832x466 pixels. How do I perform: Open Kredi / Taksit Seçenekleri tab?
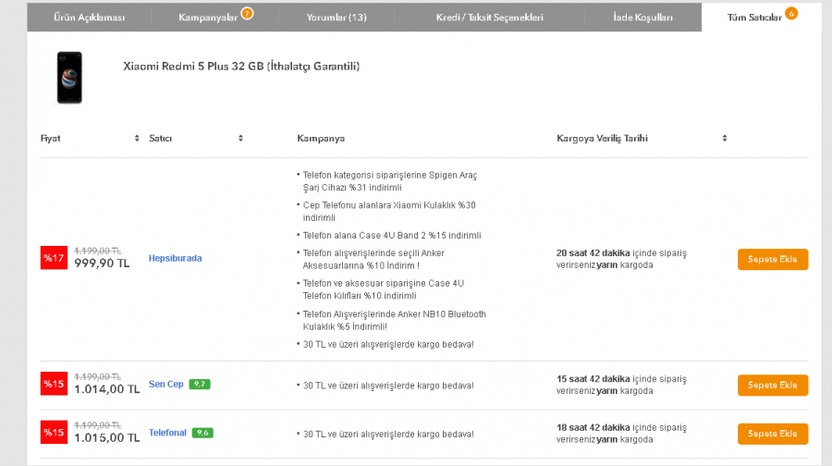tap(489, 18)
